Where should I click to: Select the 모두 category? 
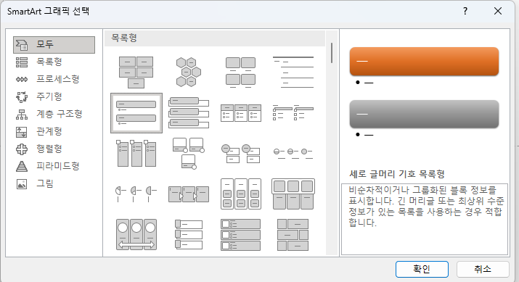tap(54, 45)
